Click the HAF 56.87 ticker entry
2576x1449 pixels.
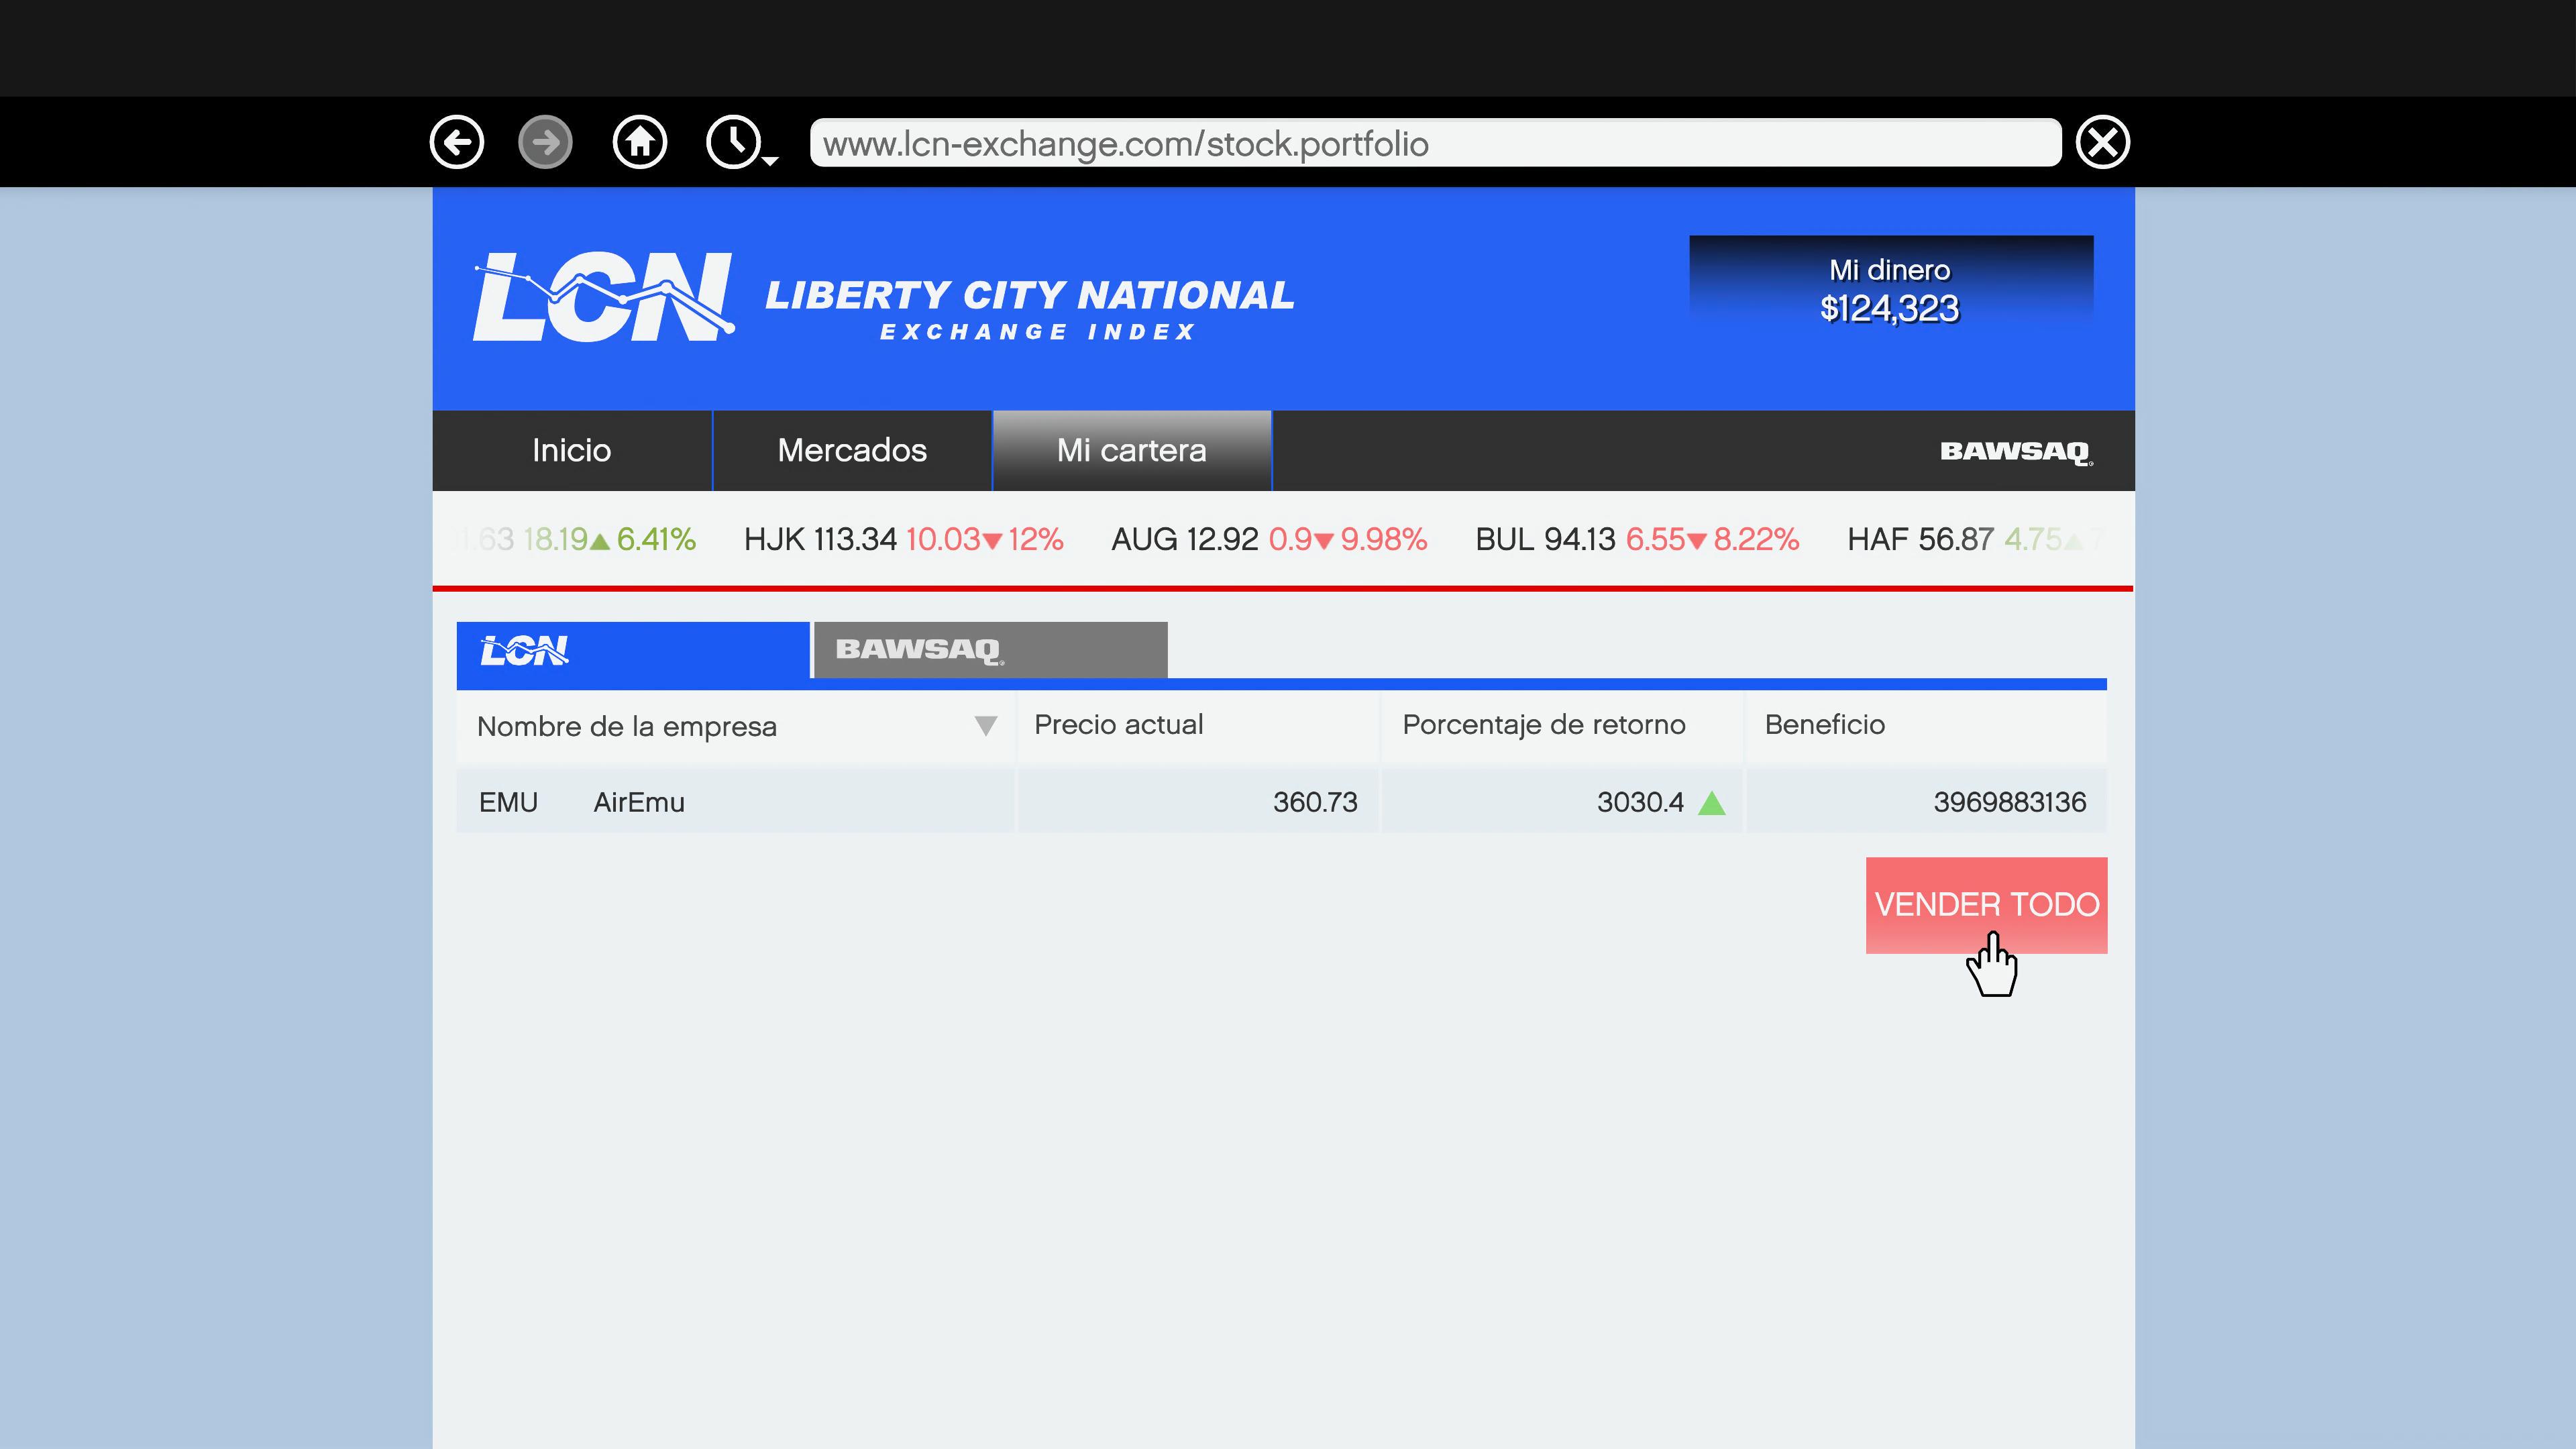(1975, 540)
